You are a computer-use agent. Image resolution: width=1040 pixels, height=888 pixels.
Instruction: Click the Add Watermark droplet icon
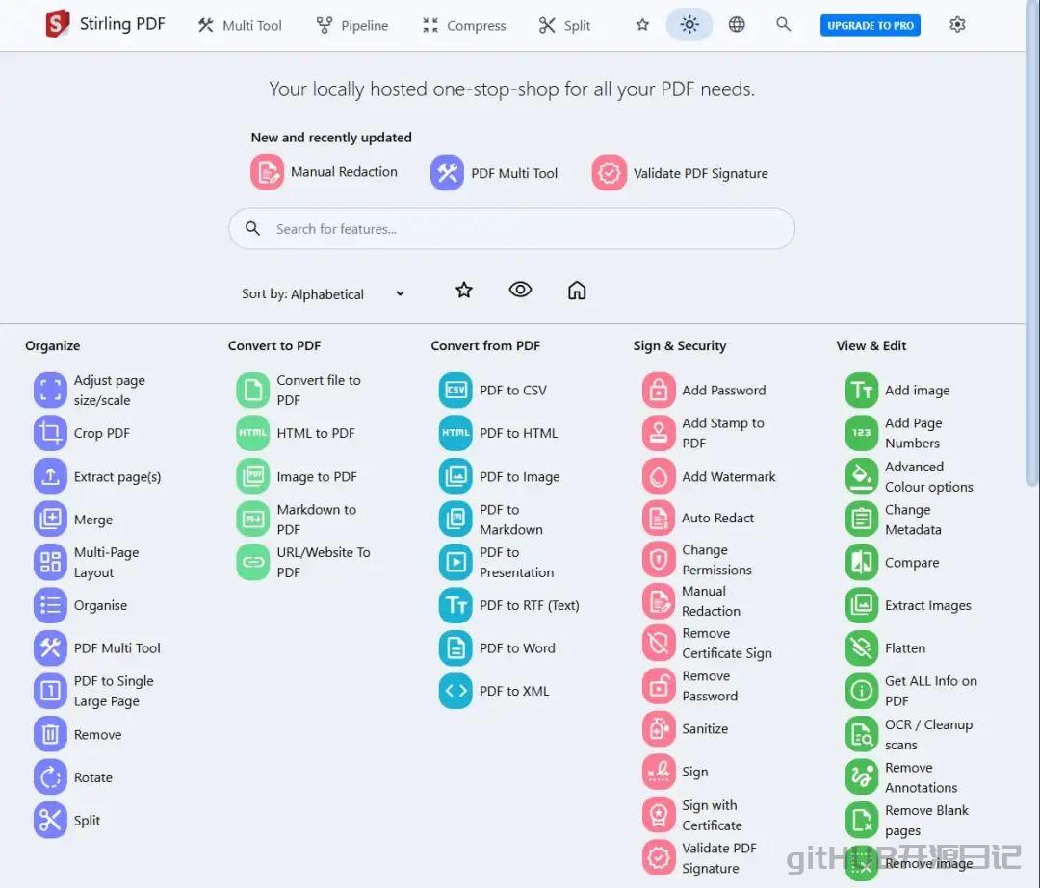tap(659, 476)
